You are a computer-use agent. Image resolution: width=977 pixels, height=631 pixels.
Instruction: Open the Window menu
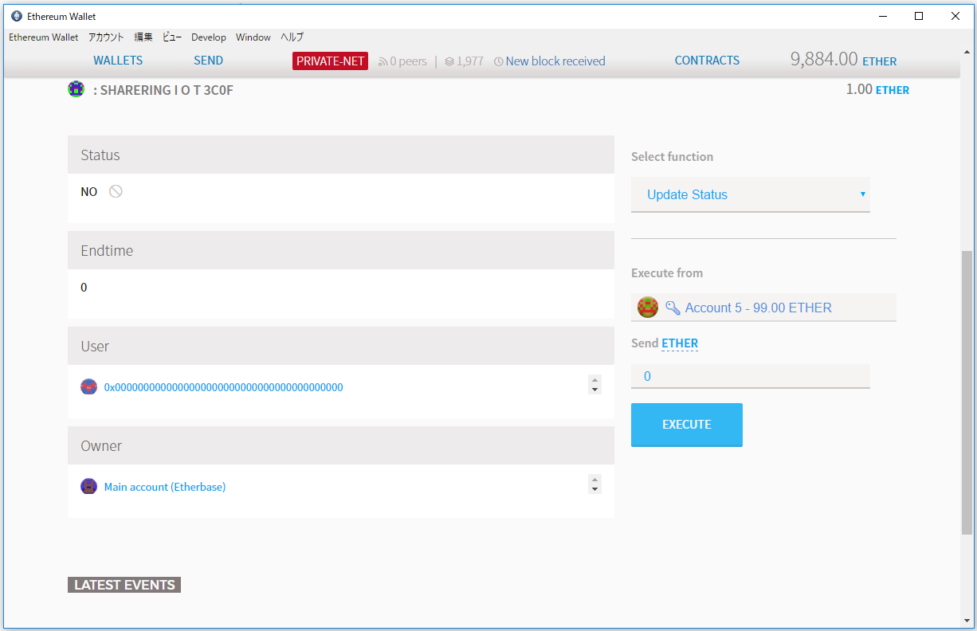click(x=253, y=37)
